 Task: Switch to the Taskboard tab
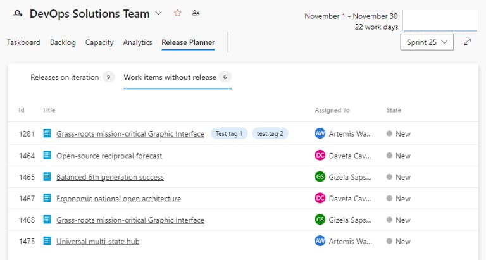point(23,42)
